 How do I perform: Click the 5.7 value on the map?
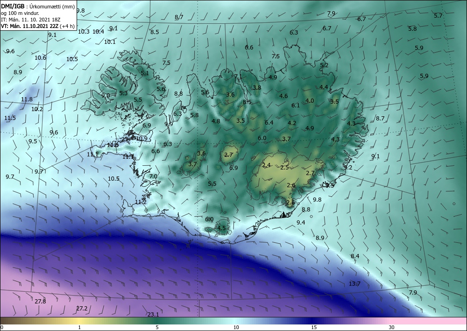[438, 16]
